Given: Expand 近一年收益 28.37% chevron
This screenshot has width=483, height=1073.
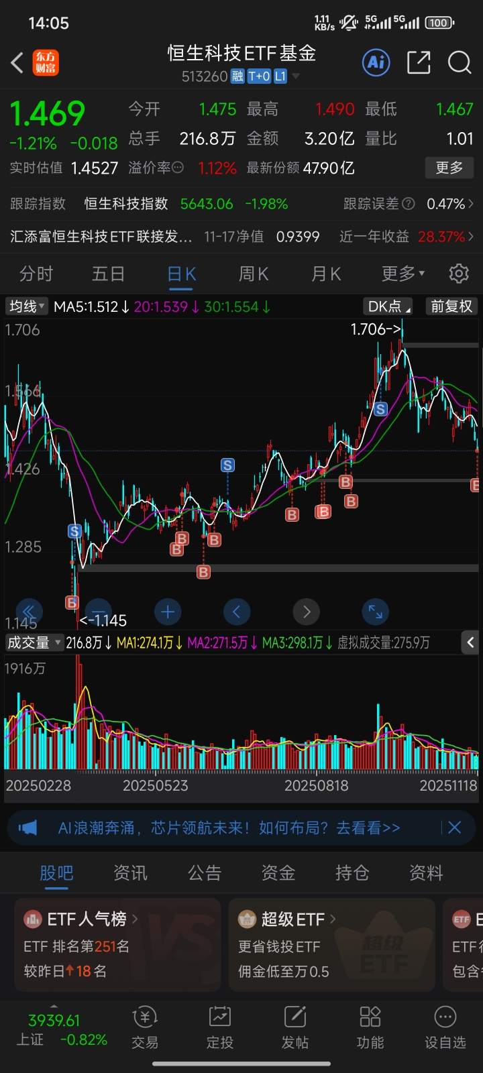Looking at the screenshot, I should tap(471, 236).
